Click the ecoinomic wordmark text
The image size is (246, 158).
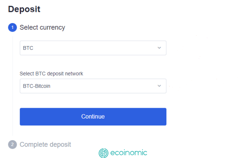tap(129, 153)
